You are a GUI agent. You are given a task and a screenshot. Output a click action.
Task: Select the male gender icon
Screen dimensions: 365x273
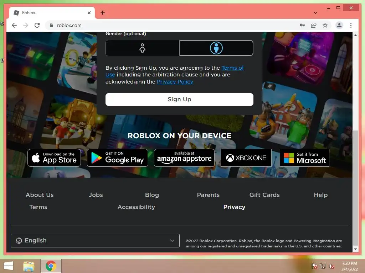216,48
